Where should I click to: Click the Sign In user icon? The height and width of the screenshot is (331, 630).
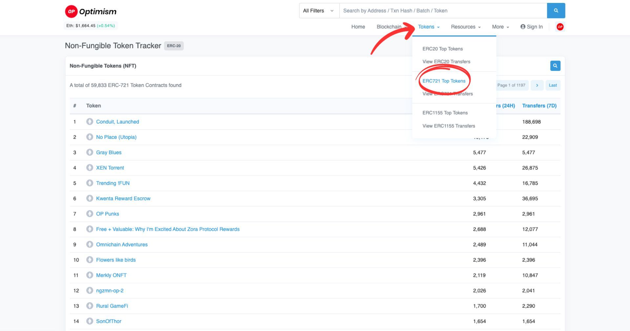(523, 27)
